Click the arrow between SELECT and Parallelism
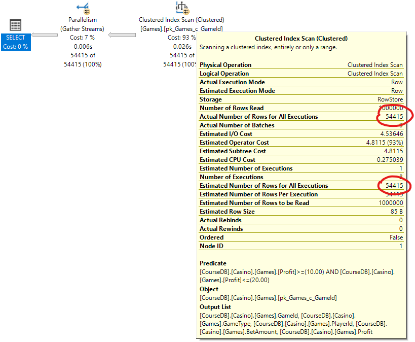The image size is (415, 342). tap(44, 35)
